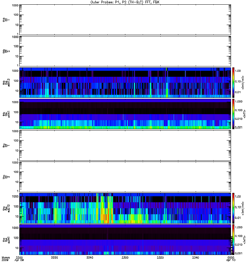Click the "thb fbk edc12" y-axis label

(6, 82)
